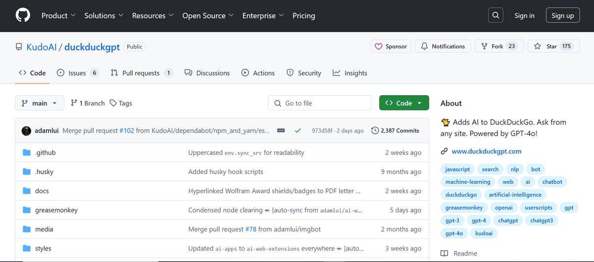Click adamlui's avatar image
594x262 pixels.
point(26,131)
